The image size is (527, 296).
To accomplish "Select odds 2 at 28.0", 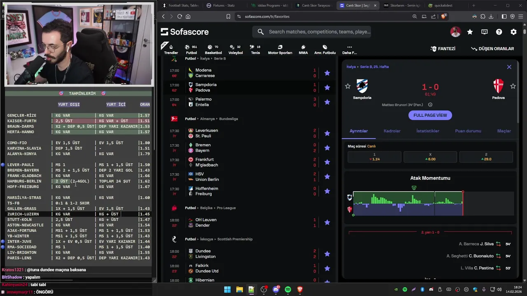I will (486, 157).
